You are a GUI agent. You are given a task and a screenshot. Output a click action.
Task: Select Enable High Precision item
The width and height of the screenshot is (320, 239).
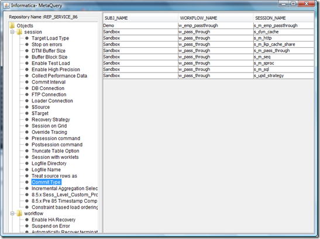pos(56,70)
